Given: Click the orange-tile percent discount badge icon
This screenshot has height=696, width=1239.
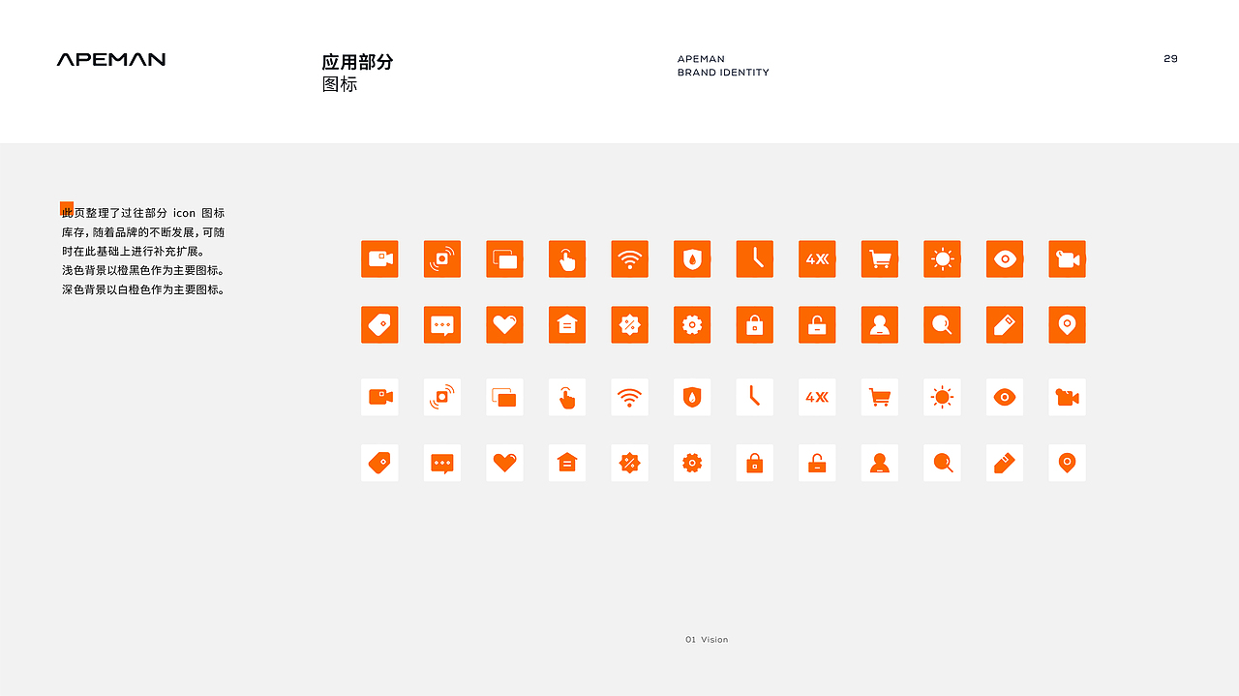Looking at the screenshot, I should point(629,325).
